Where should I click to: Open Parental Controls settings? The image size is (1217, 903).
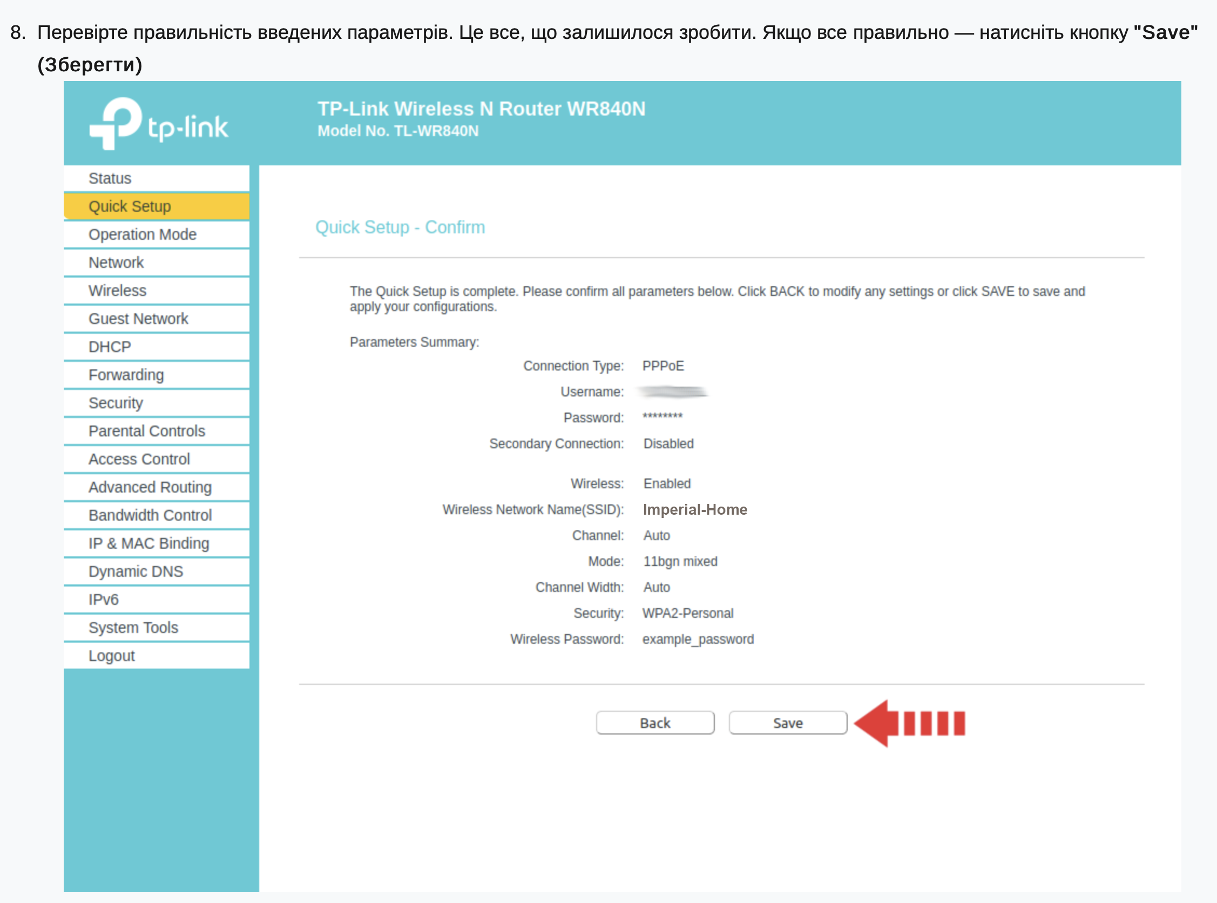(x=146, y=431)
